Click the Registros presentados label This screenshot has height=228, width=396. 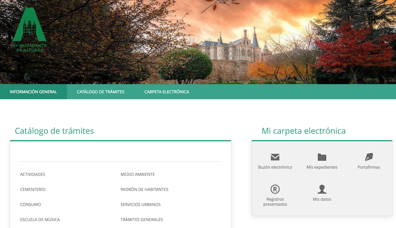tap(275, 201)
